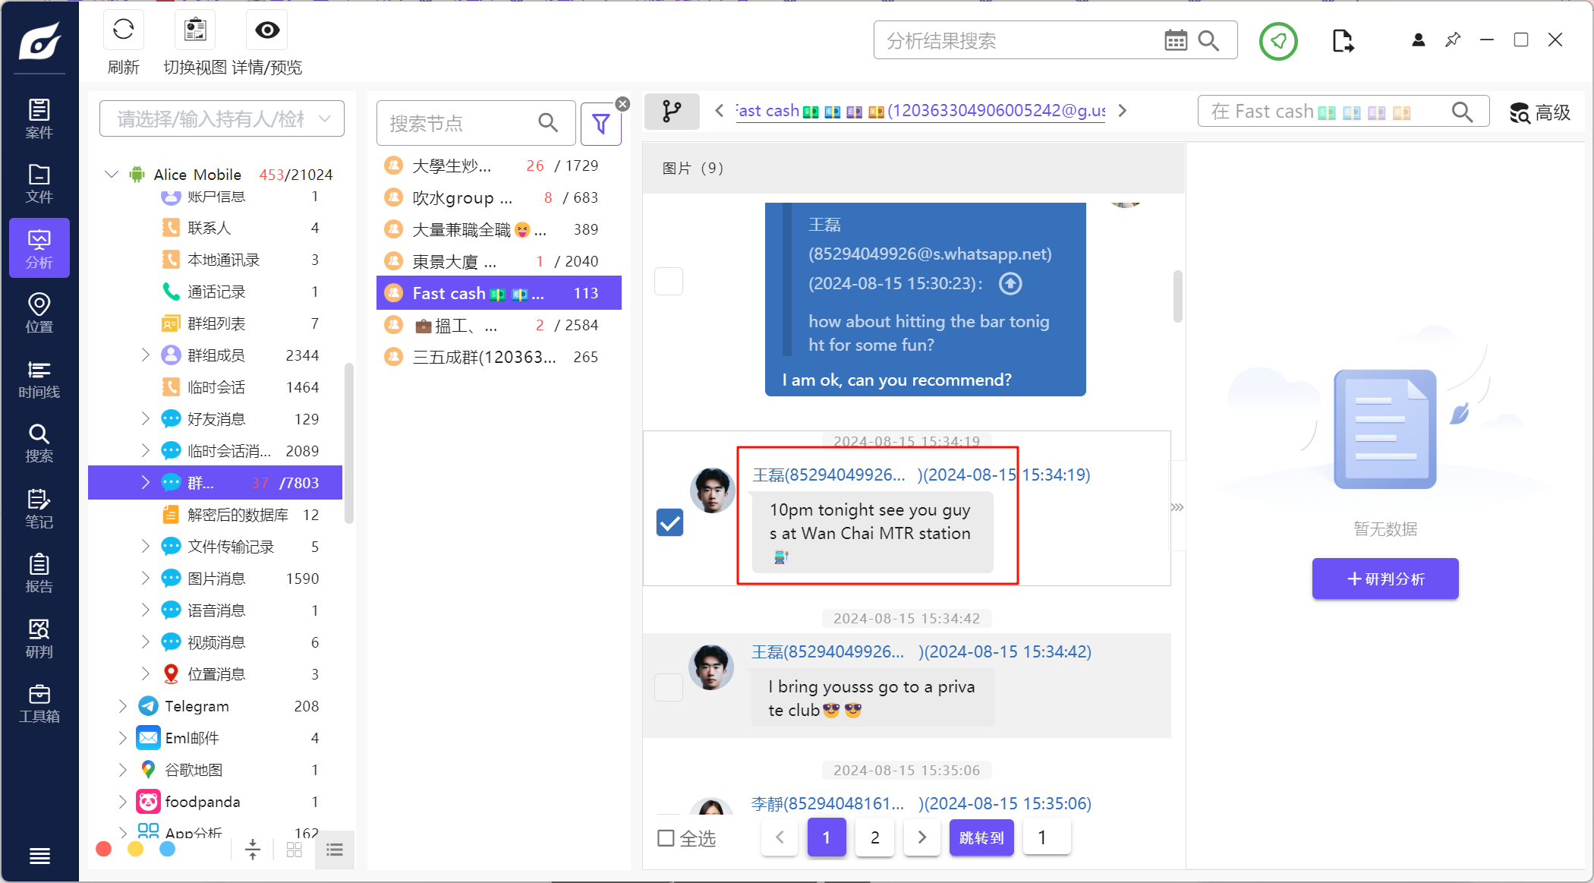The image size is (1594, 883).
Task: Open the 请选择/输入持有人 dropdown
Action: pos(222,119)
